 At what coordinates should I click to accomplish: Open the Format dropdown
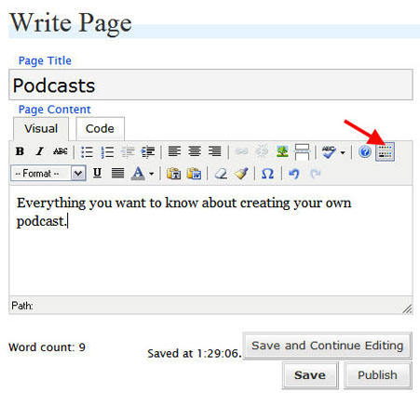(48, 173)
